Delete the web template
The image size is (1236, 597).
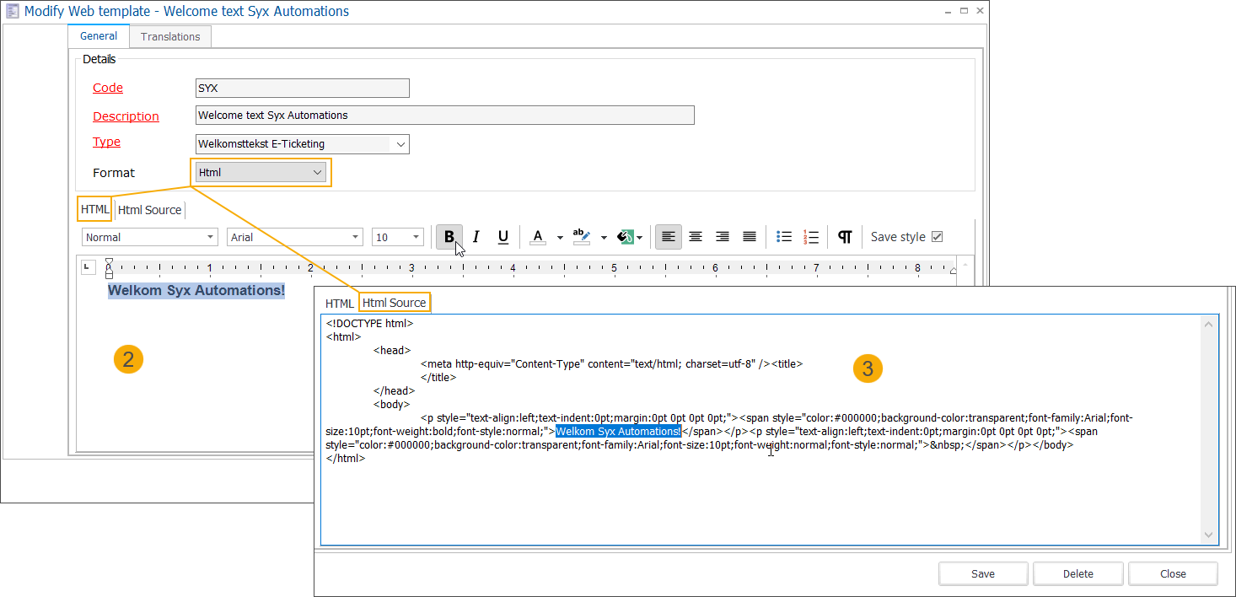pyautogui.click(x=1077, y=573)
